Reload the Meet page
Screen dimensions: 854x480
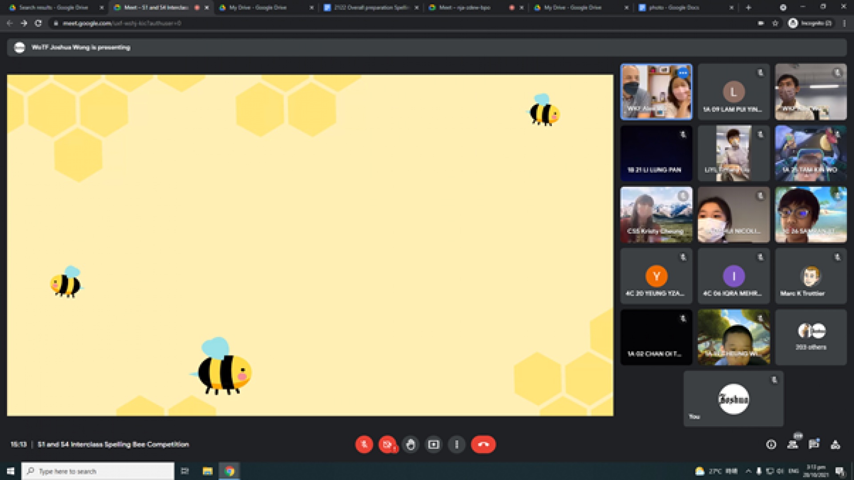coord(38,23)
